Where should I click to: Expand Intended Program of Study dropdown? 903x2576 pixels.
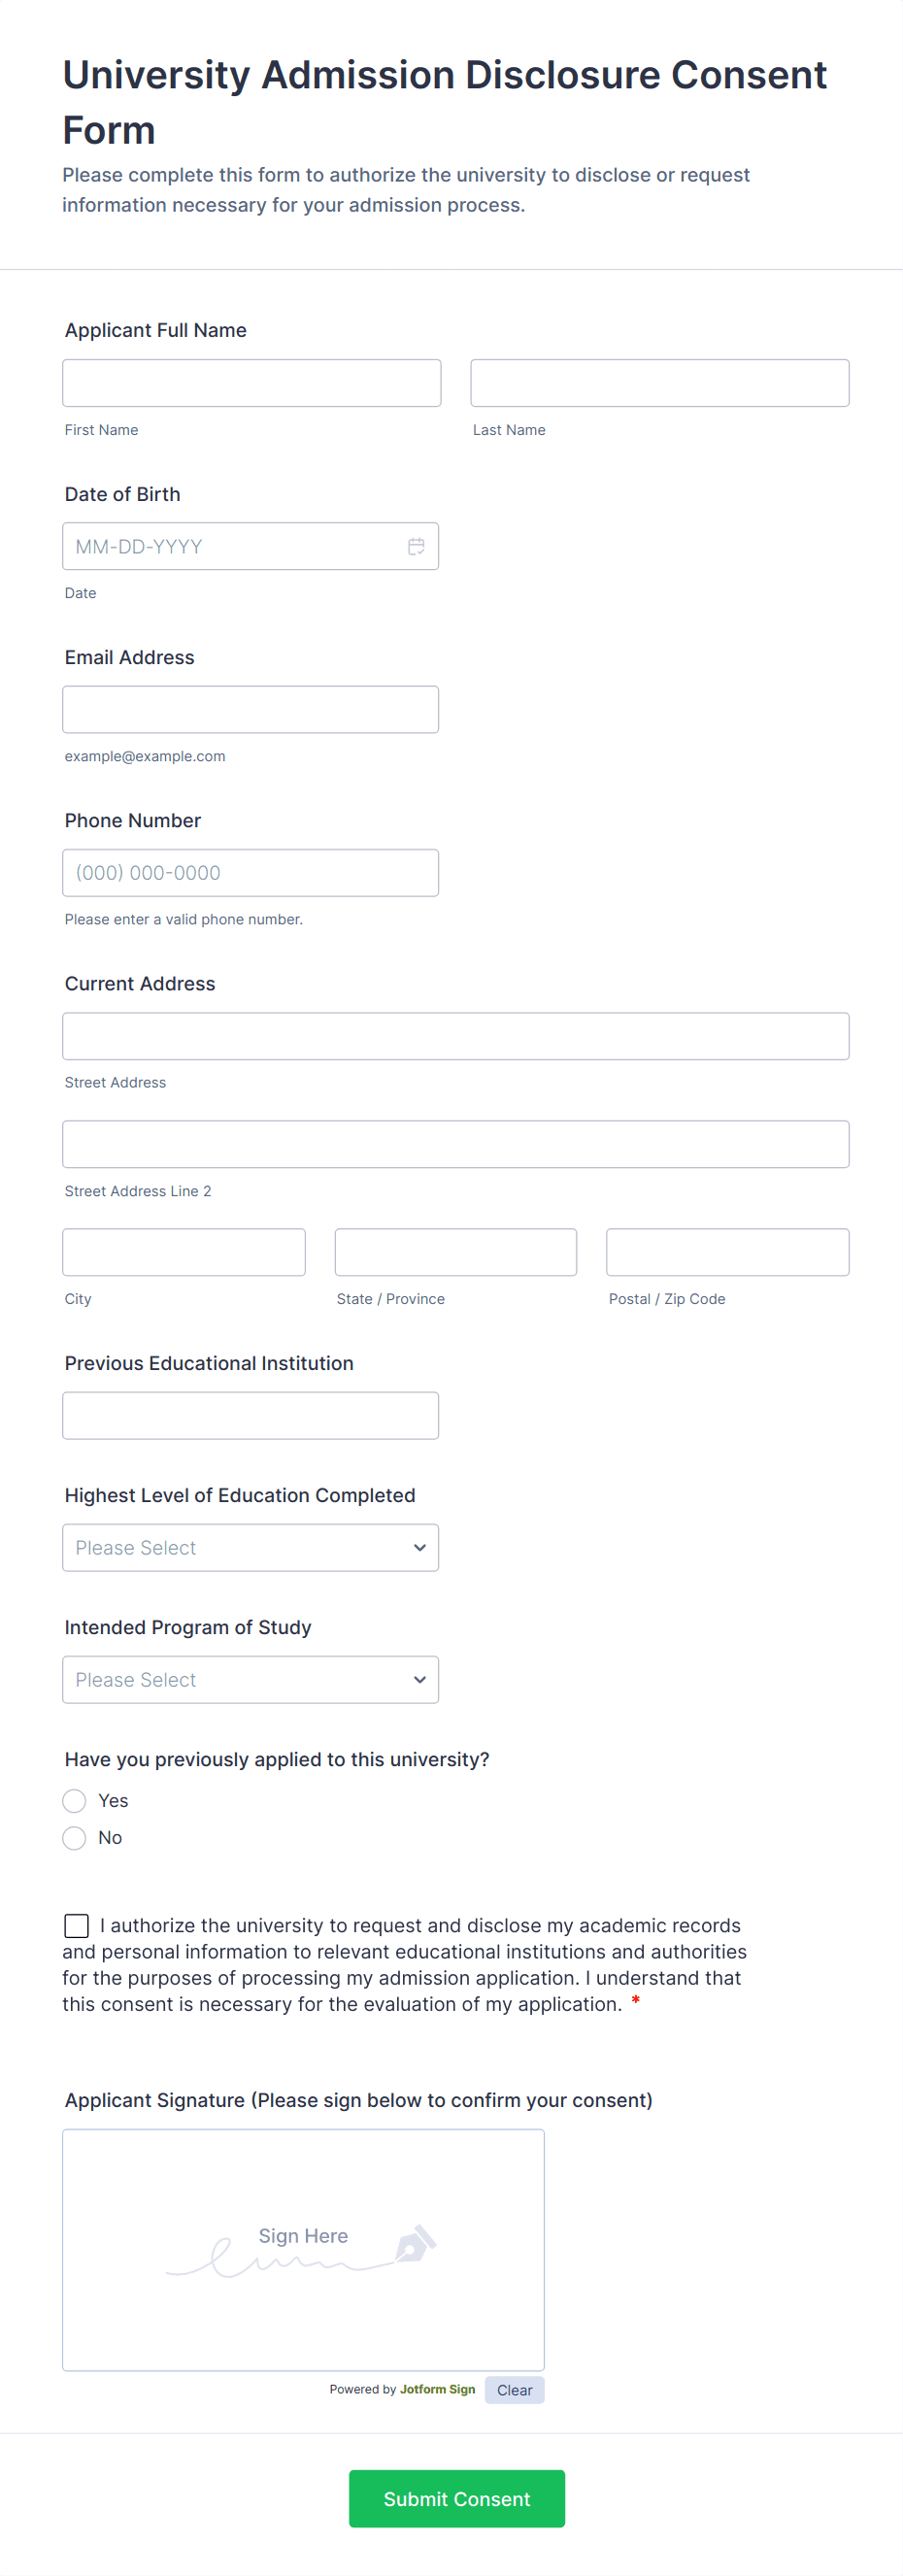pos(250,1679)
